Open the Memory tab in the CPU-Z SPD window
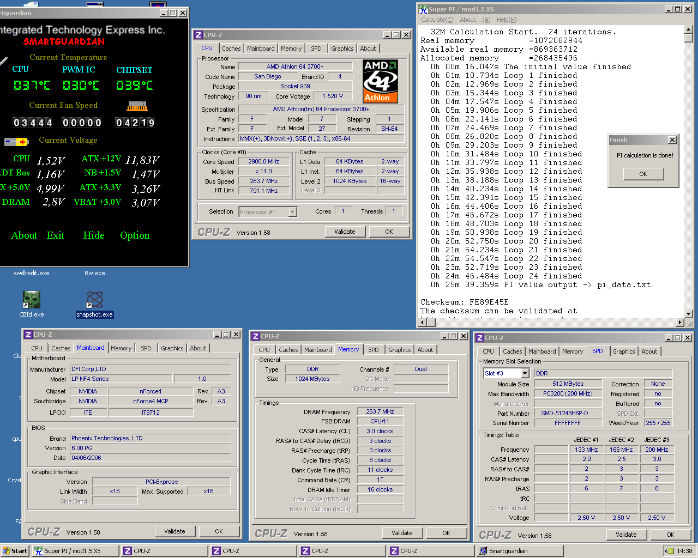 (x=573, y=351)
